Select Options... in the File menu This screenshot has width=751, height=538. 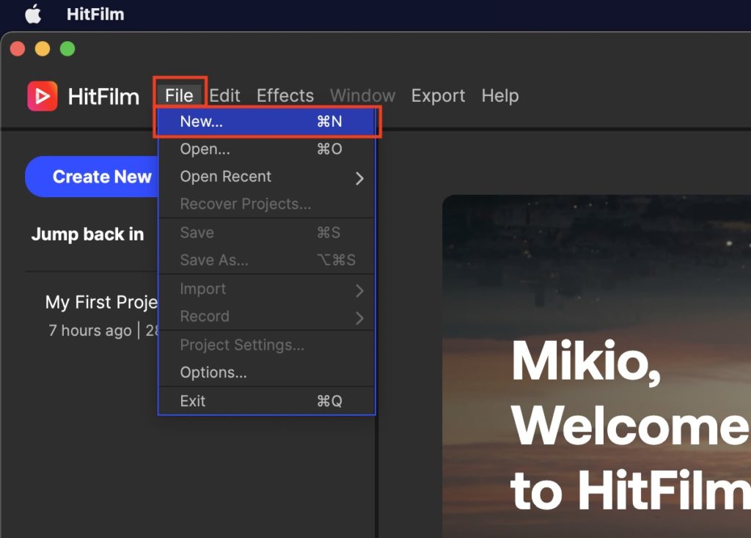pyautogui.click(x=214, y=373)
